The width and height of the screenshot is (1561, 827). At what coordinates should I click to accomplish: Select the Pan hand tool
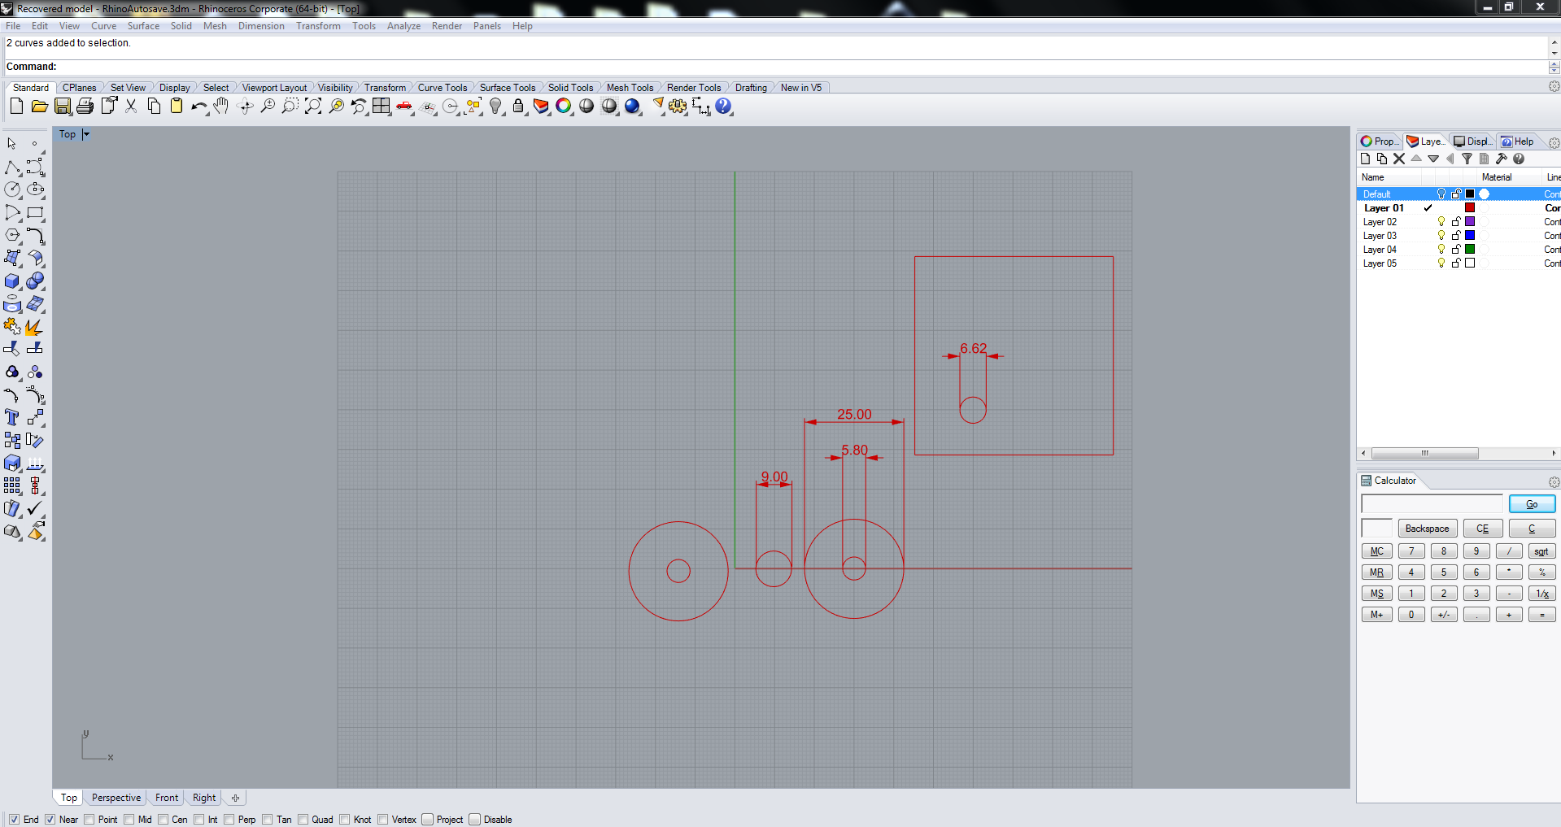[x=221, y=106]
